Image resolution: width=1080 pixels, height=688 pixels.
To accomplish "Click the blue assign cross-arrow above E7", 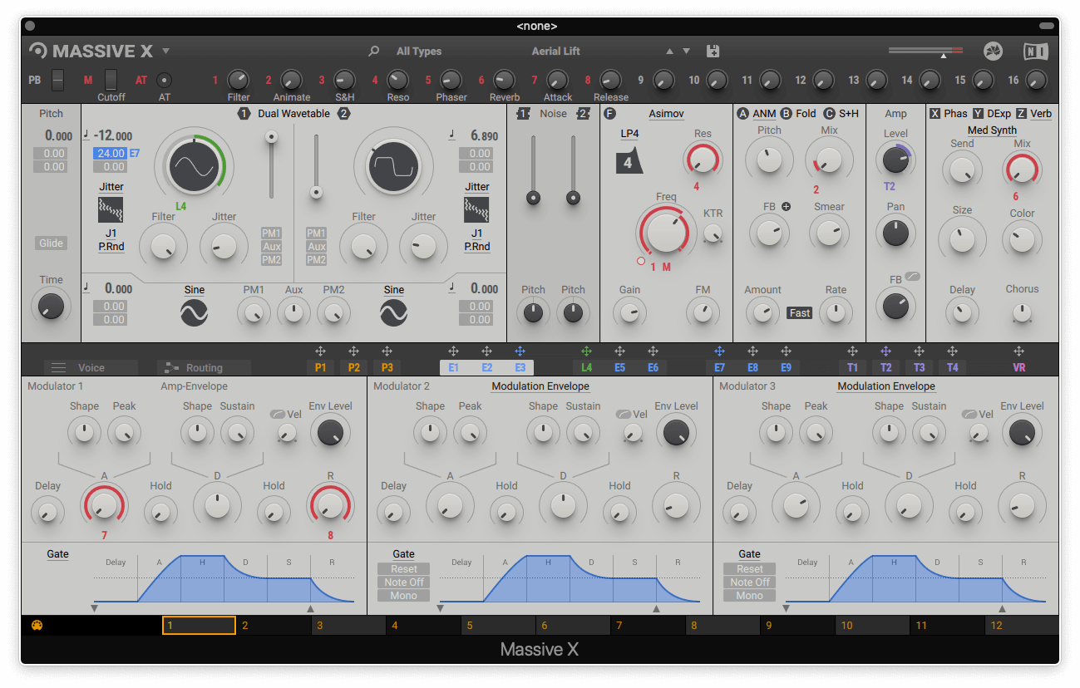I will [x=719, y=351].
